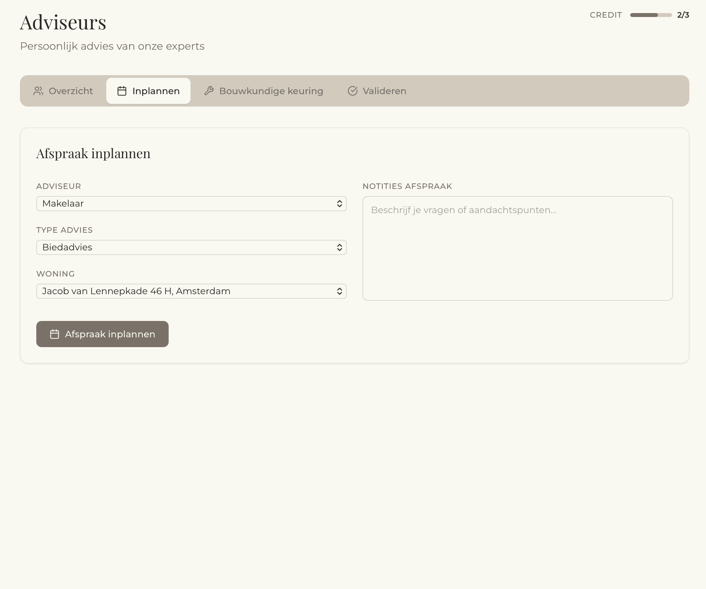
Task: Expand the Woning dropdown with Jacob van Lennepkade
Action: [x=191, y=291]
